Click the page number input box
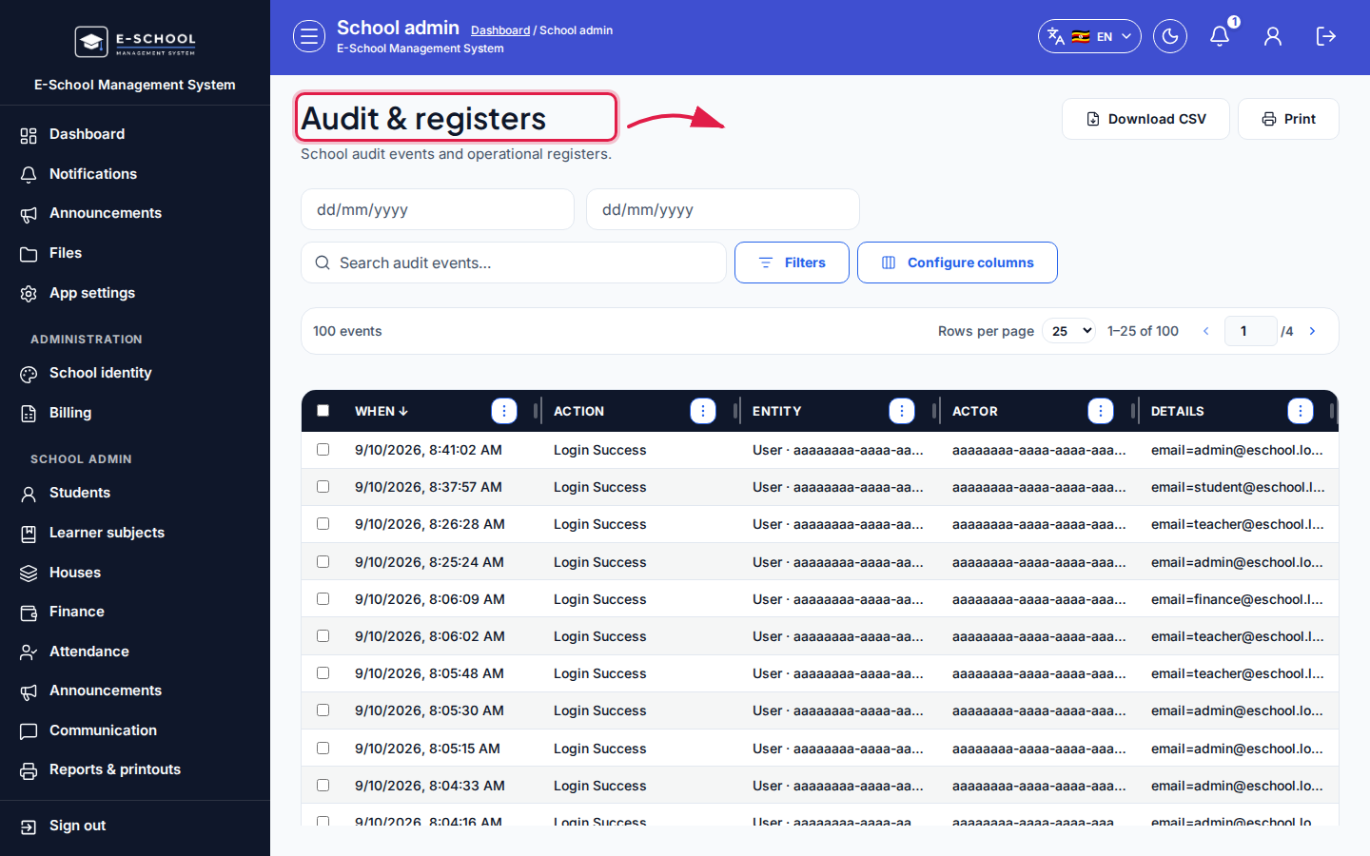 click(1251, 331)
